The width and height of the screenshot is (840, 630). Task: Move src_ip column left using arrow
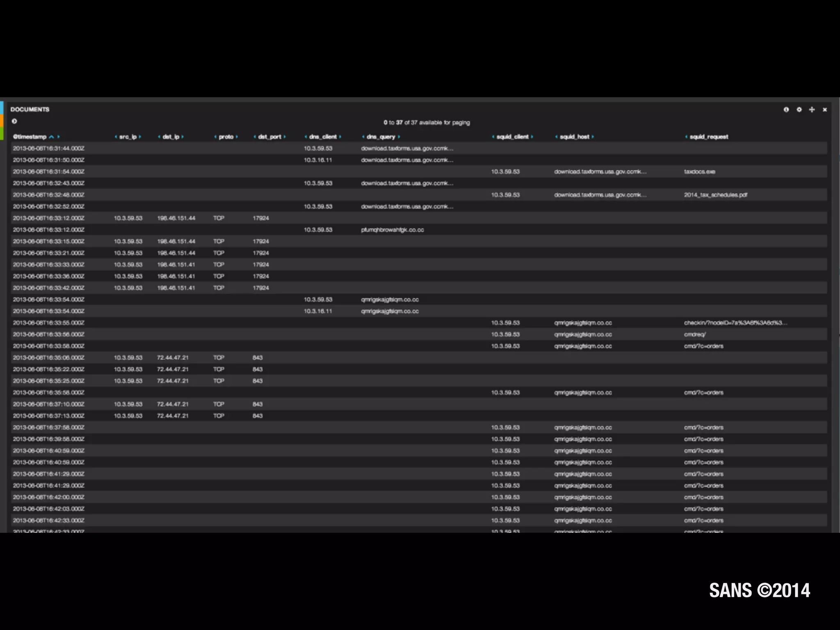[116, 137]
